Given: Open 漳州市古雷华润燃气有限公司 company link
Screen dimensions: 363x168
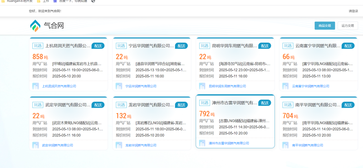Looking at the screenshot, I should click(229, 143).
